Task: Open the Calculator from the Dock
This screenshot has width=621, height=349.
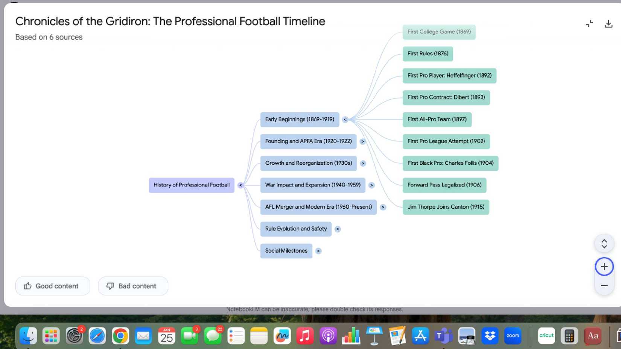Action: coord(569,336)
